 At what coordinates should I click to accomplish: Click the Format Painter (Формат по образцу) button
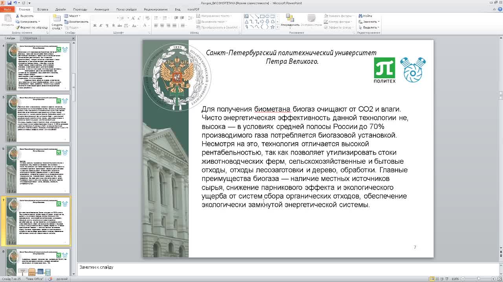[x=31, y=27]
